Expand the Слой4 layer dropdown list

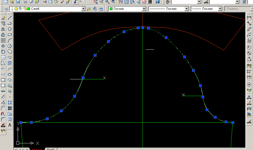tap(83, 8)
